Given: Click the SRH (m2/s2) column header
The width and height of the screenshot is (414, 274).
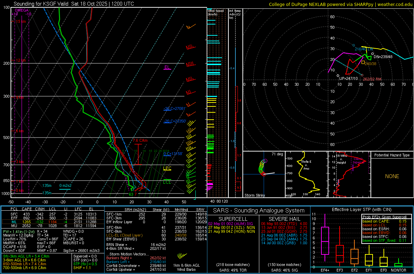Looking at the screenshot, I should pos(136,210).
